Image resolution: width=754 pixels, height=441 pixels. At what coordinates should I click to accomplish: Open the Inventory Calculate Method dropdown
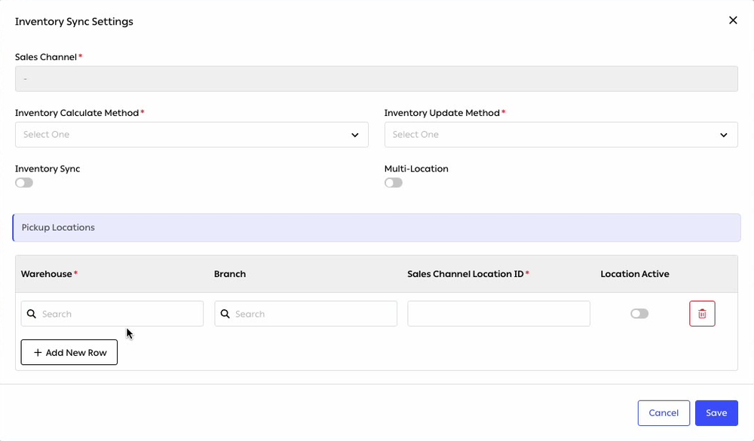pos(192,135)
